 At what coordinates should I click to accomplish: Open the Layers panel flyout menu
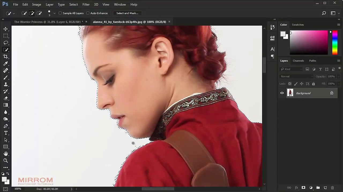coord(338,61)
